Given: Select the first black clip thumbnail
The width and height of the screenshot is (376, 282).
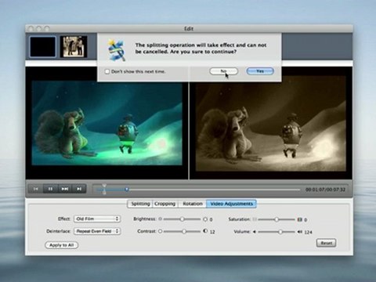Looking at the screenshot, I should (x=43, y=47).
